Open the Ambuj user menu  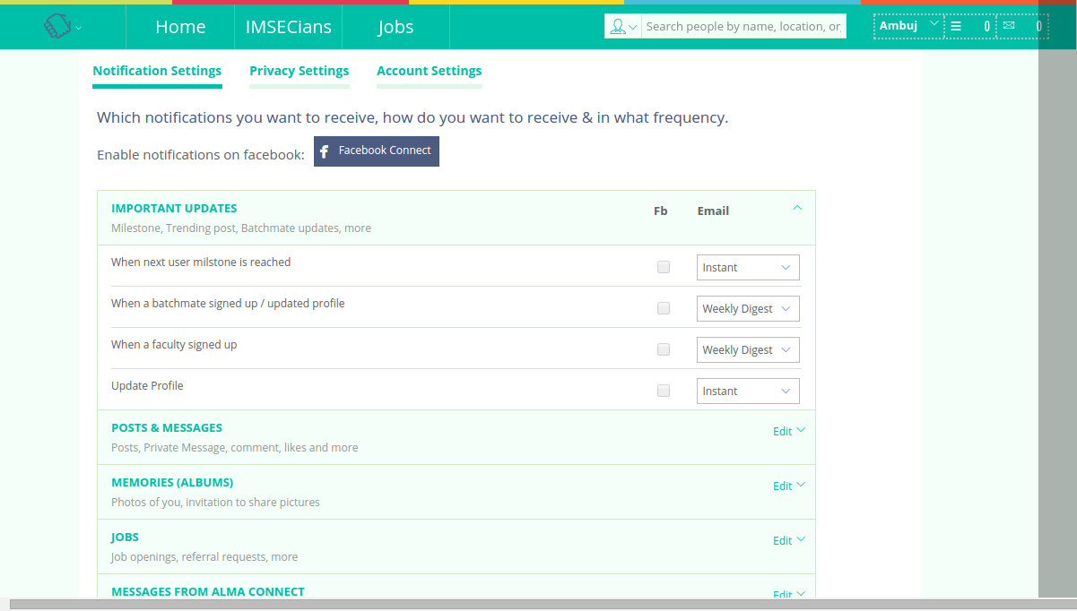pyautogui.click(x=908, y=26)
